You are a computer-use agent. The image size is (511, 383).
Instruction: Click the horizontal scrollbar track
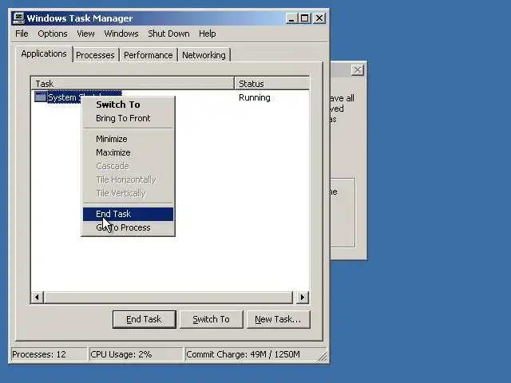pos(168,297)
